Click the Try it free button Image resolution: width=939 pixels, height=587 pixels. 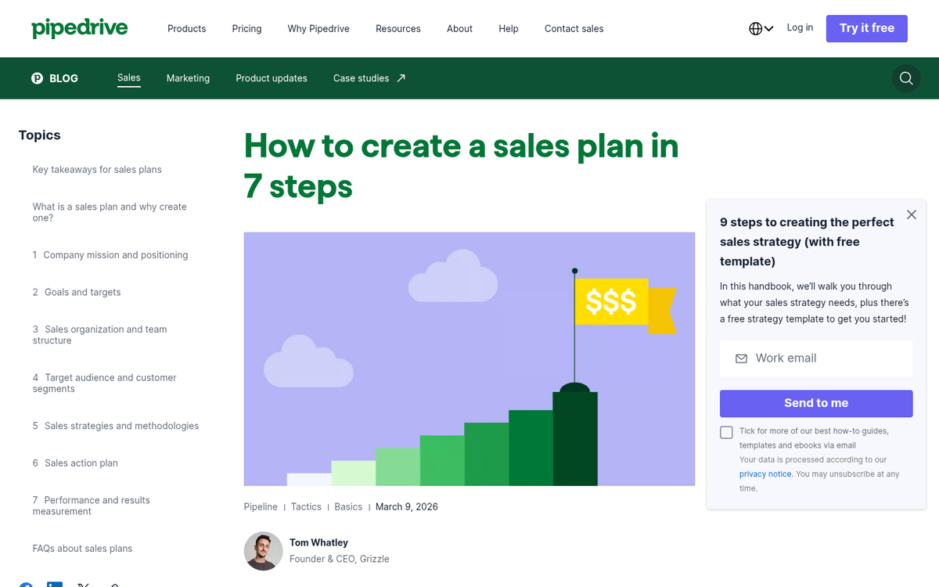[866, 27]
